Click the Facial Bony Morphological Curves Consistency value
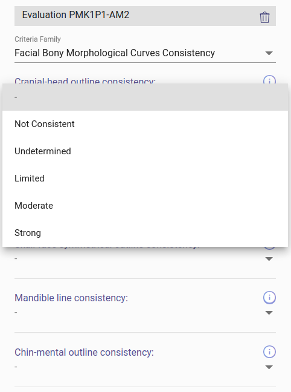The width and height of the screenshot is (291, 392). [115, 53]
